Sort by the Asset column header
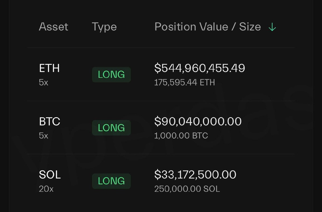Image resolution: width=322 pixels, height=212 pixels. (53, 27)
